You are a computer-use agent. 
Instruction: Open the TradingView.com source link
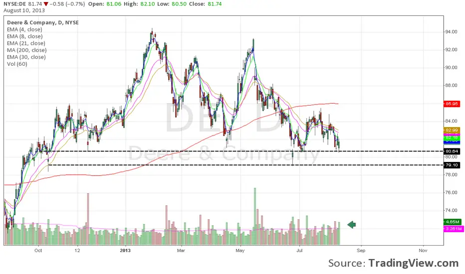tap(414, 263)
